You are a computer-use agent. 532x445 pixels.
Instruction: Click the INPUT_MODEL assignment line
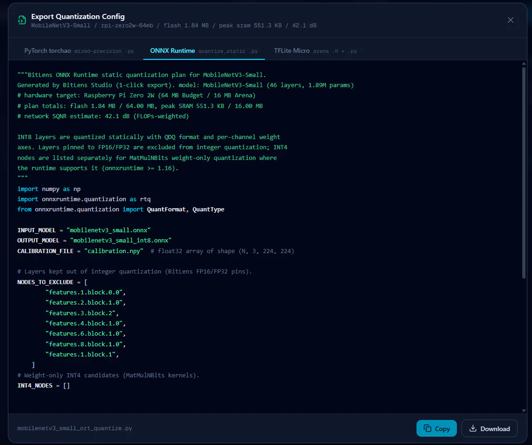coord(84,230)
